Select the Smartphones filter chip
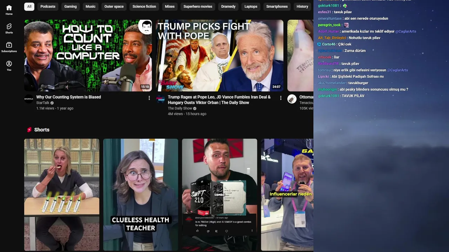Viewport: 449px width, 252px height. (277, 6)
